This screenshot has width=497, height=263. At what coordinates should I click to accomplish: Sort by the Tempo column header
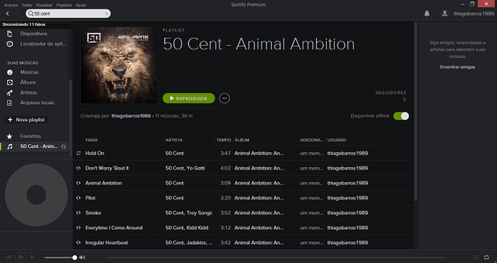point(223,140)
